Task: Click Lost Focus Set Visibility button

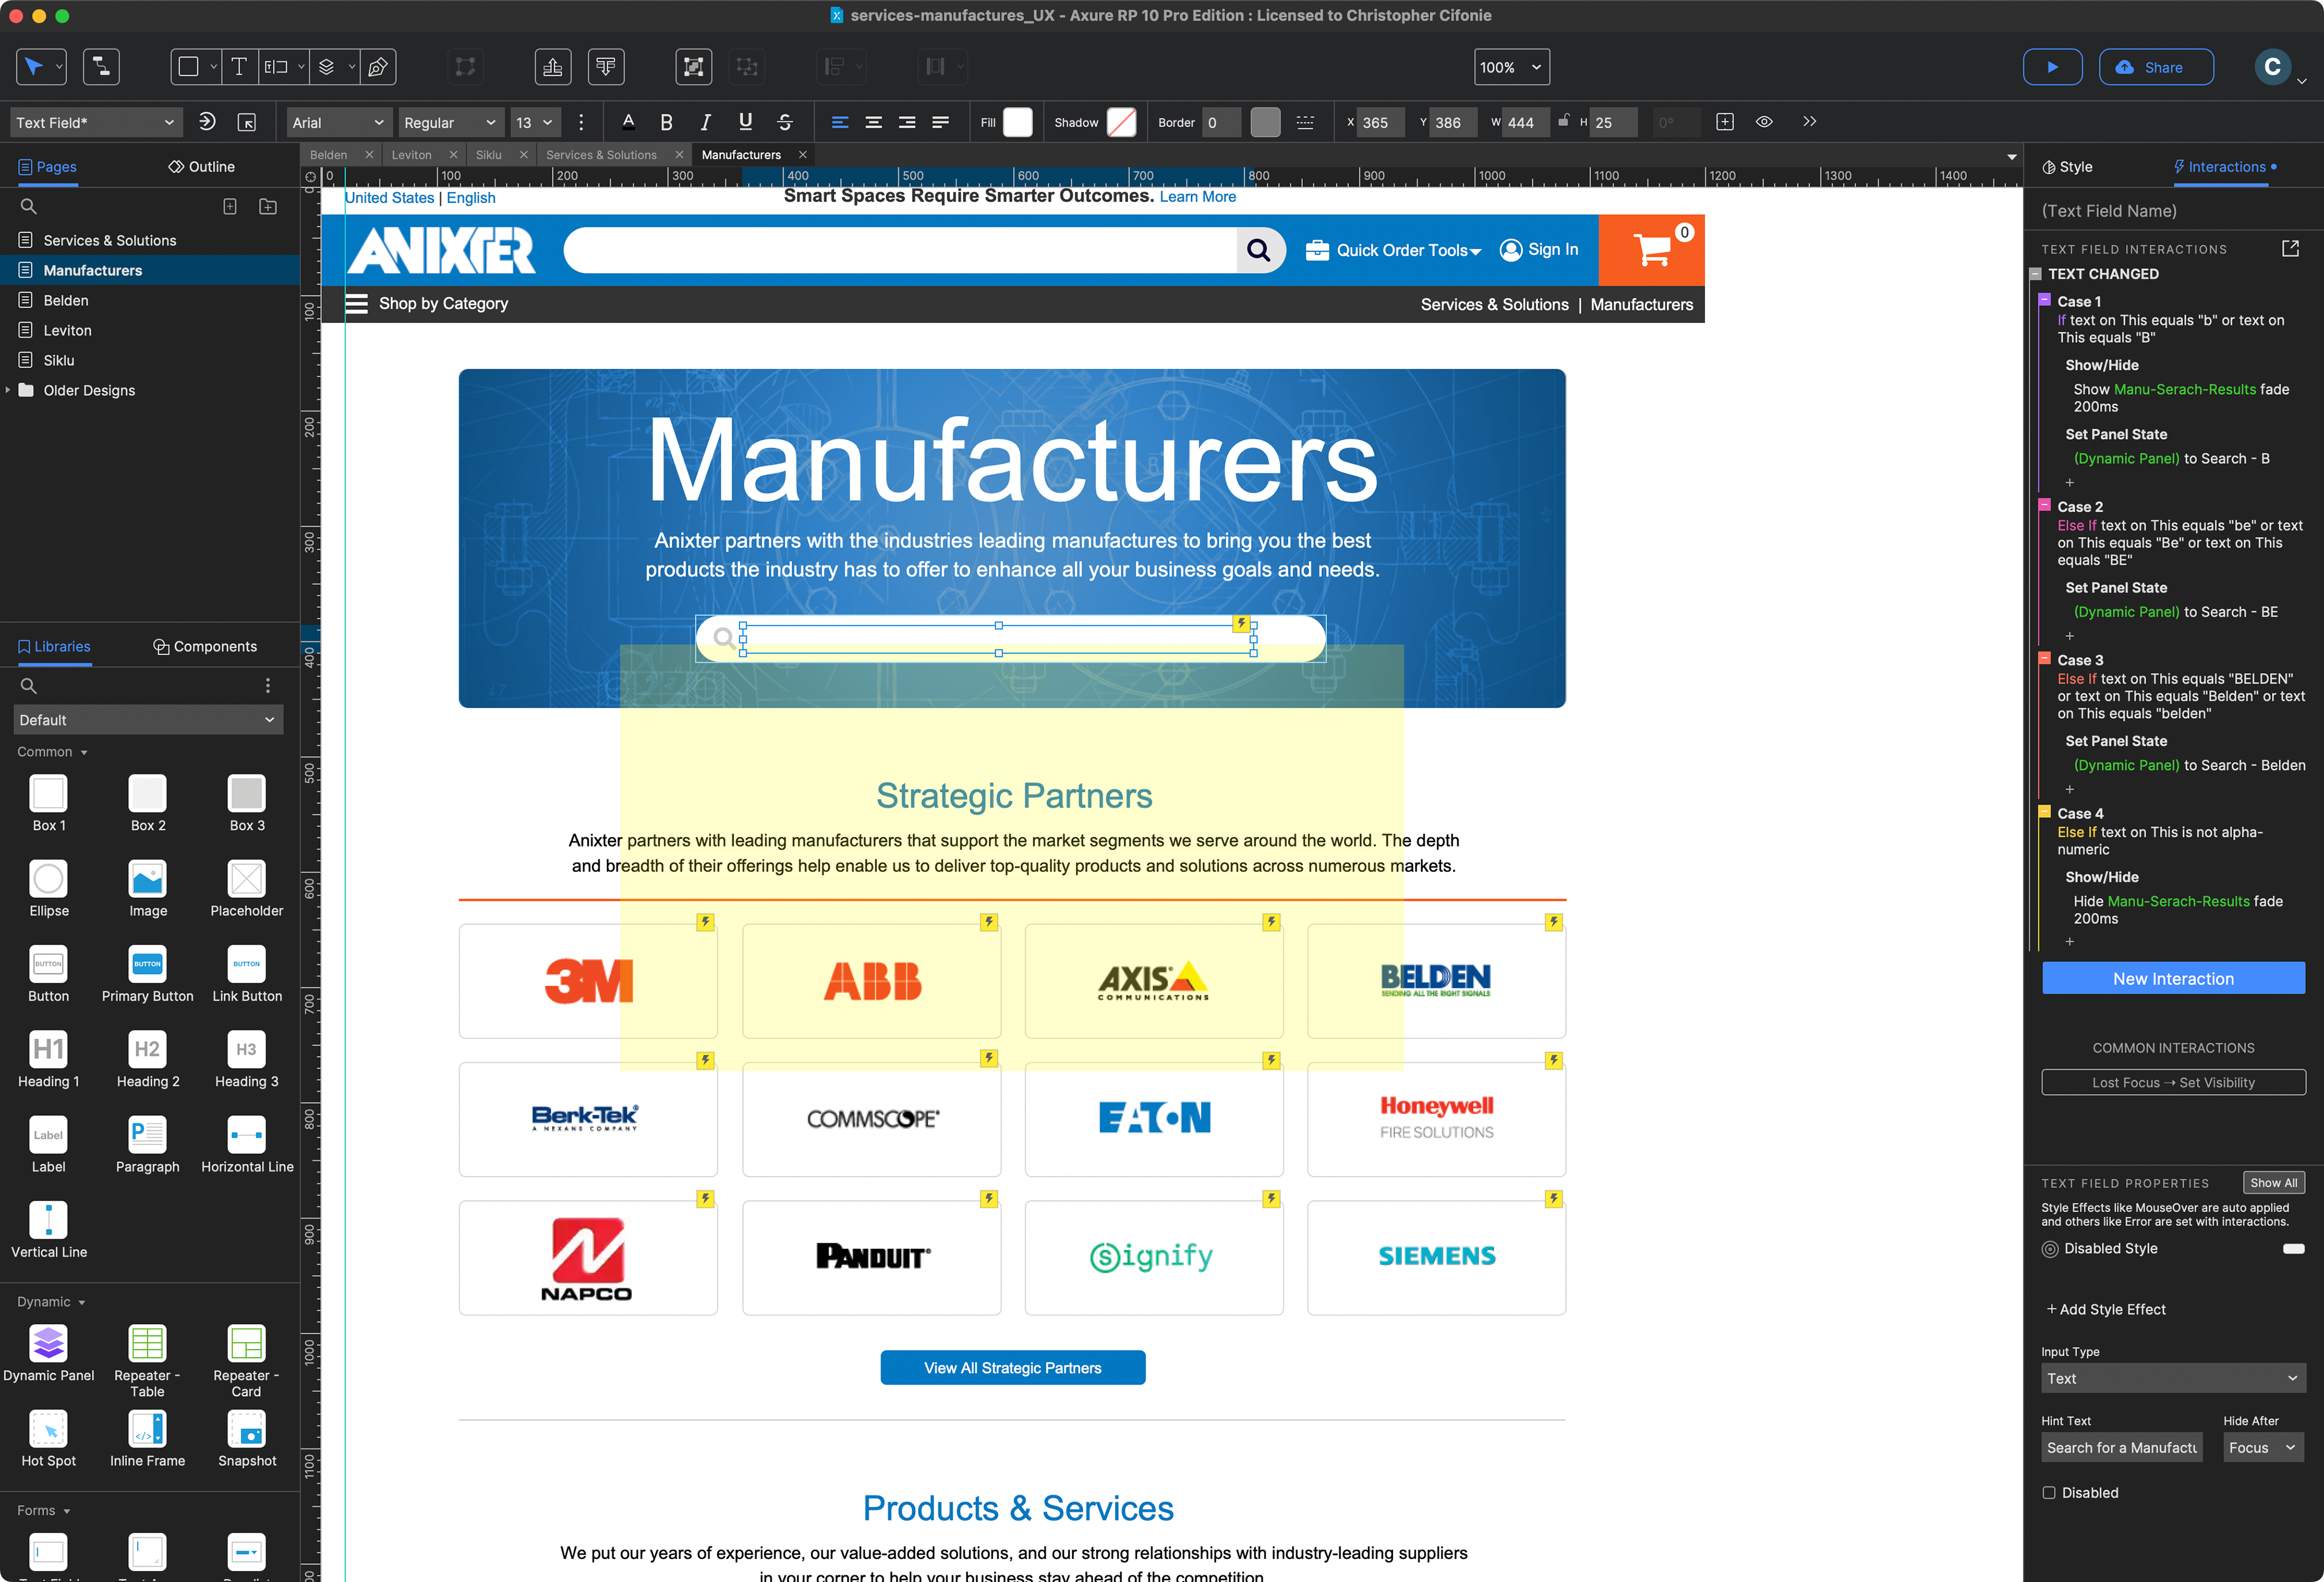Action: point(2172,1082)
